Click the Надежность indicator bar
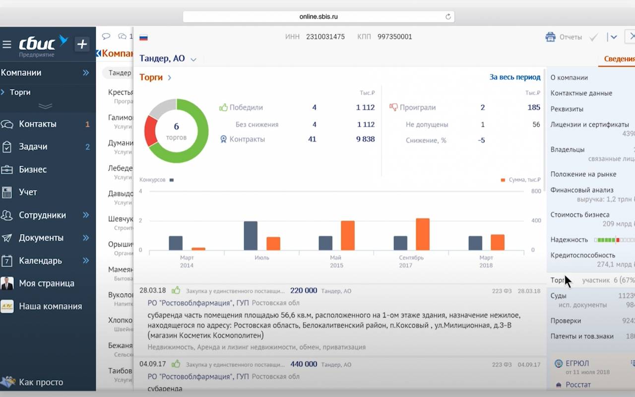The width and height of the screenshot is (635, 397). 614,240
